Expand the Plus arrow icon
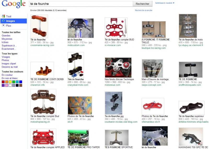Image resolution: width=209 pixels, height=149 pixels. coord(3,25)
